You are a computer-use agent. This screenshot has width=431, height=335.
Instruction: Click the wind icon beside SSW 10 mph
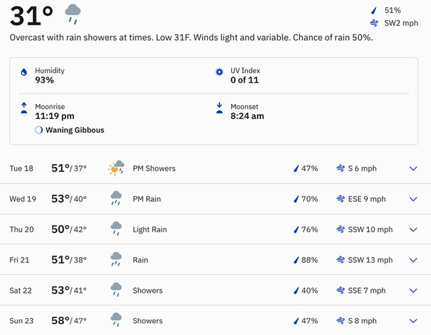pyautogui.click(x=341, y=229)
